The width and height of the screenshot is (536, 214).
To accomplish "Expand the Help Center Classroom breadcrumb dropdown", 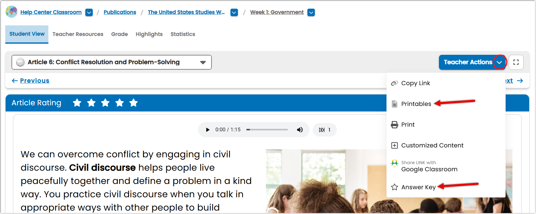I will (89, 12).
